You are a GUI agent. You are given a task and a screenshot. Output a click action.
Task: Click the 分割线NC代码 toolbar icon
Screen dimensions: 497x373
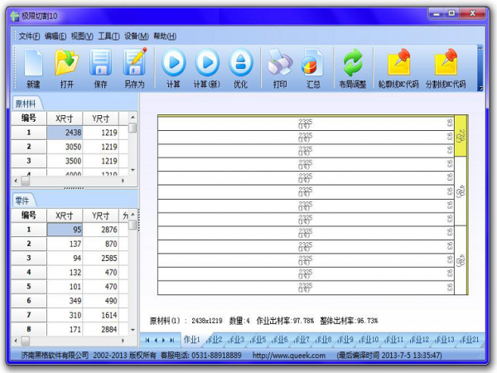pos(446,65)
